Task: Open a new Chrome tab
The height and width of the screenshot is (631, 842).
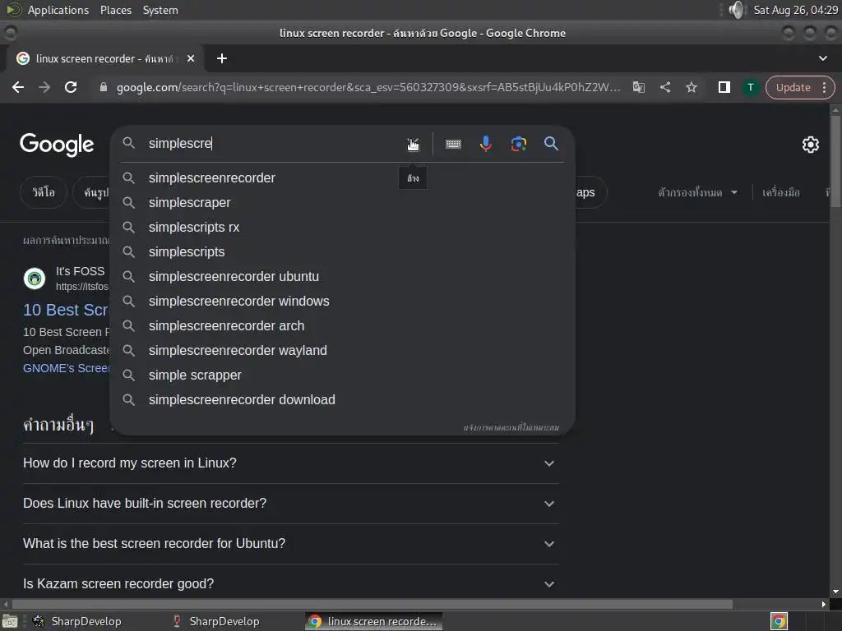Action: tap(222, 58)
